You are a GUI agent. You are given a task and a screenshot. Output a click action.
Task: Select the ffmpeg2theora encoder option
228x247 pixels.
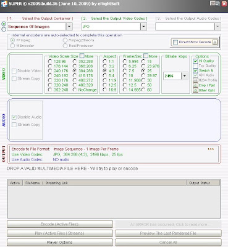65,40
